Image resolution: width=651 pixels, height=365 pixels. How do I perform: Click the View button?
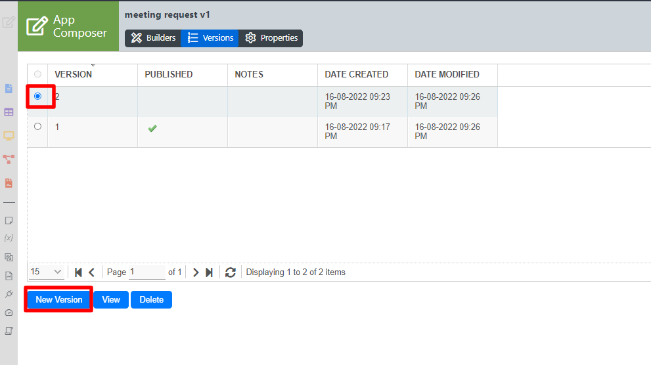pos(111,300)
